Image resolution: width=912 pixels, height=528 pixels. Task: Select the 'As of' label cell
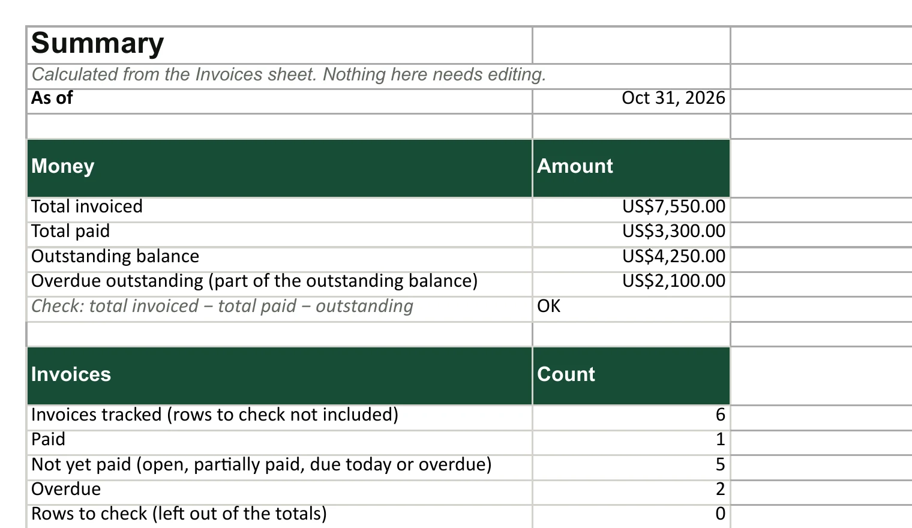click(280, 101)
